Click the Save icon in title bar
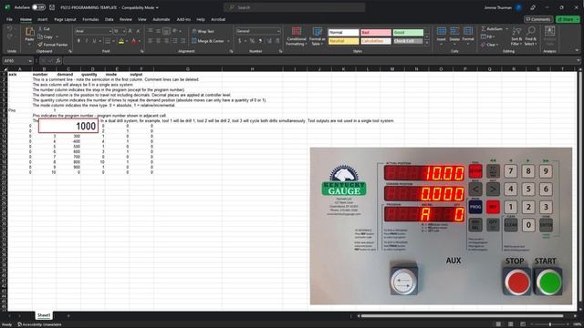This screenshot has height=328, width=584. (52, 7)
